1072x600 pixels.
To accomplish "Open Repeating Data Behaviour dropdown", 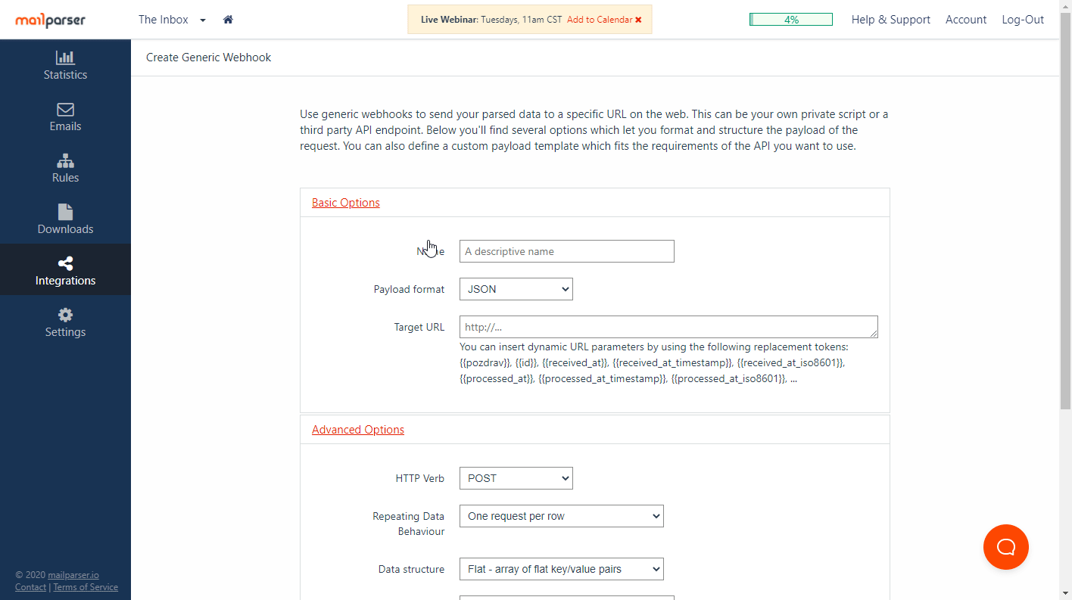I will [562, 516].
